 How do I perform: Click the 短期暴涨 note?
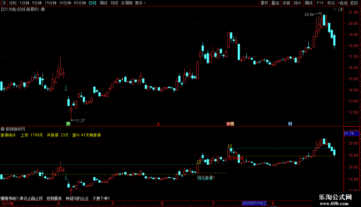tap(54, 198)
